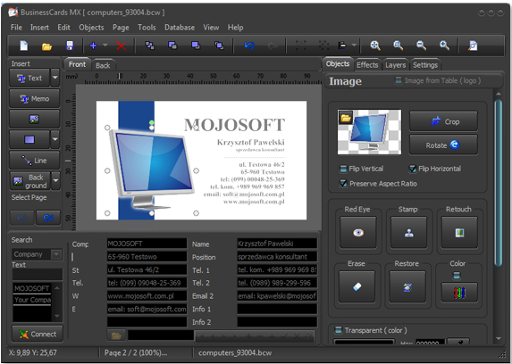This screenshot has height=364, width=512.
Task: Open the Database menu
Action: 180,28
